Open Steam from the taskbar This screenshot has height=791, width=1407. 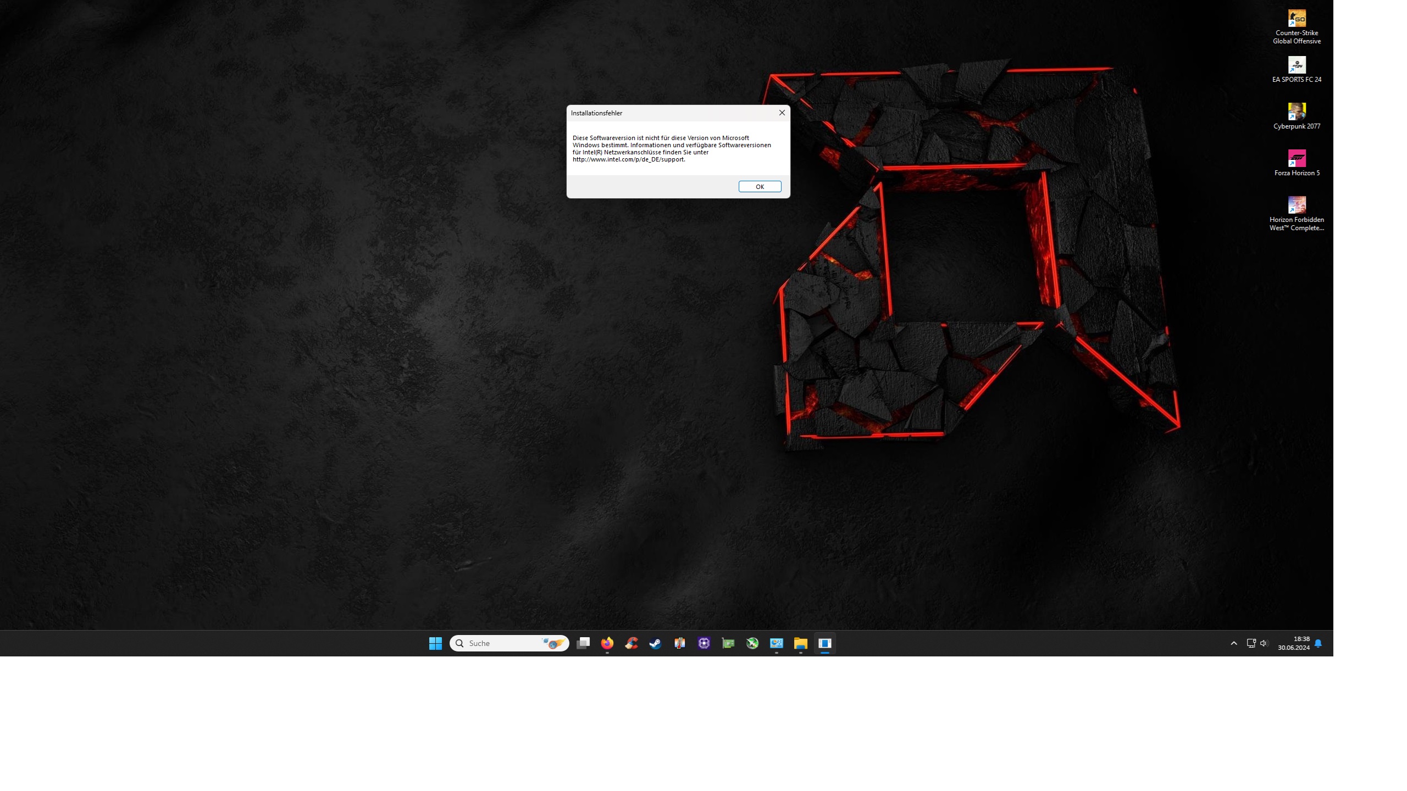(x=655, y=643)
